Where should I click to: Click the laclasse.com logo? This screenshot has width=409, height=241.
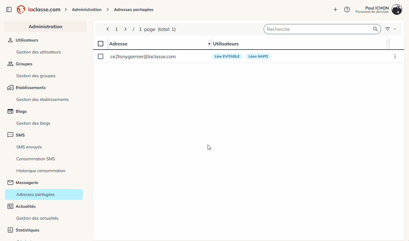pyautogui.click(x=39, y=9)
